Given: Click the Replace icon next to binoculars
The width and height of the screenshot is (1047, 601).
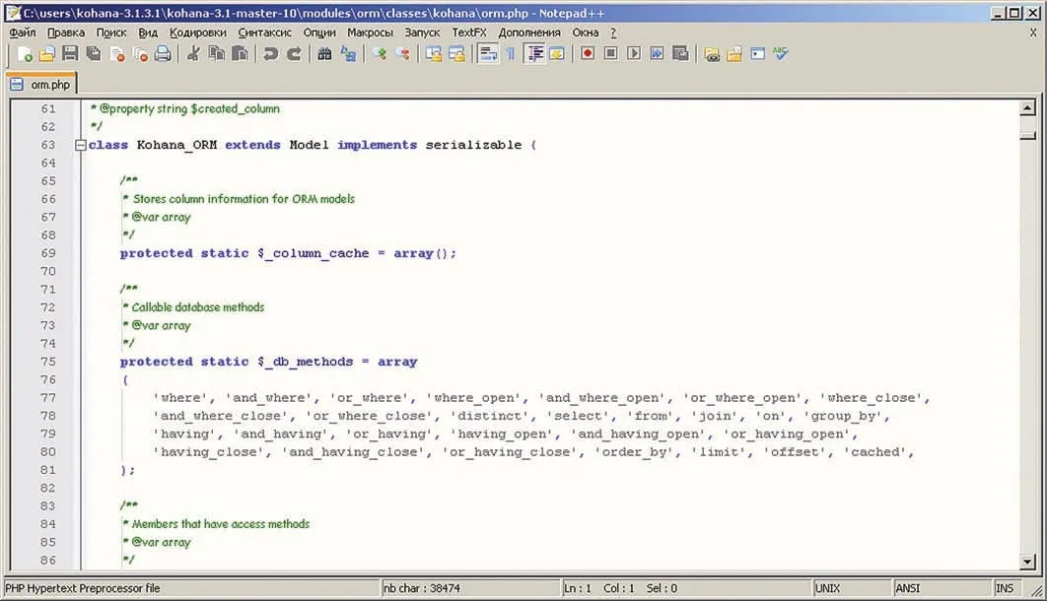Looking at the screenshot, I should [x=348, y=54].
